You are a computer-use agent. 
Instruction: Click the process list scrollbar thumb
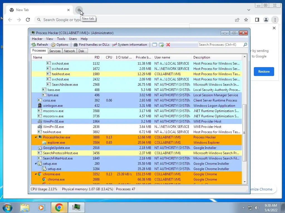tap(245, 133)
